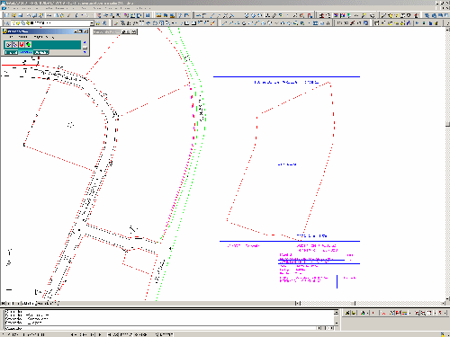450x337 pixels.
Task: Expand the layer dropdown arrow
Action: click(92, 22)
